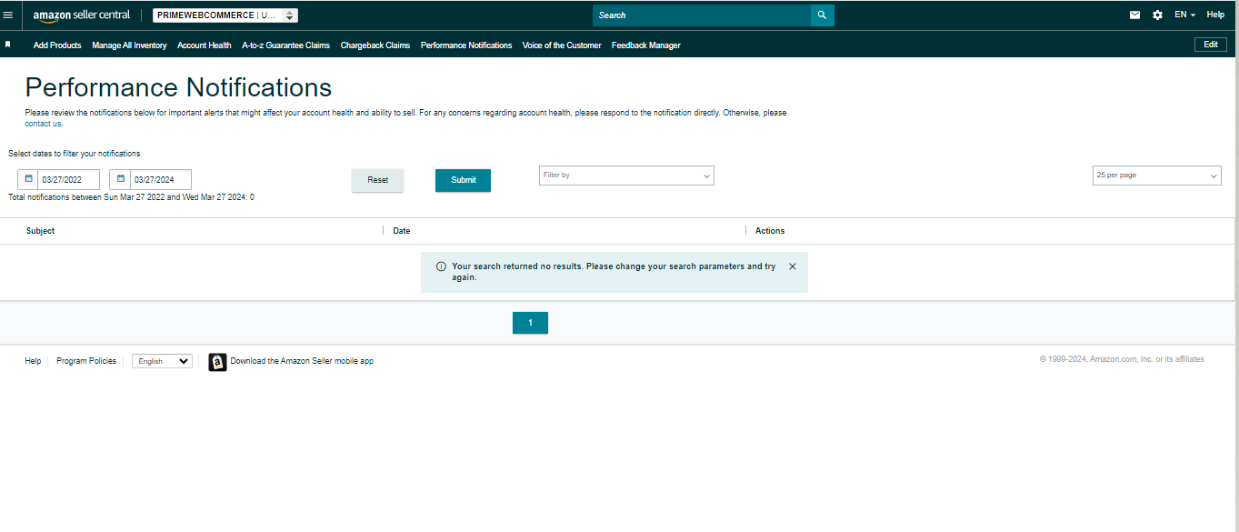Screen dimensions: 1239x532
Task: Click the calendar icon for start date
Action: [29, 179]
